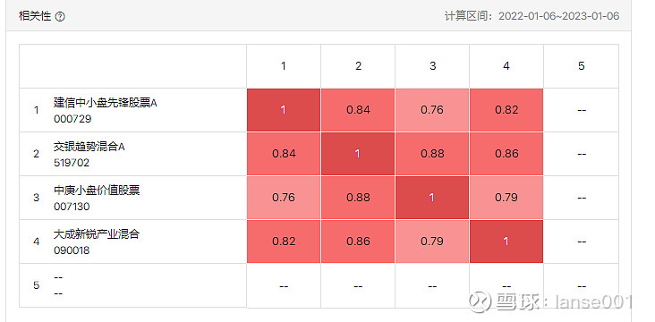This screenshot has height=322, width=655.
Task: Click the 0.88 cell in row 2
Action: [x=432, y=154]
